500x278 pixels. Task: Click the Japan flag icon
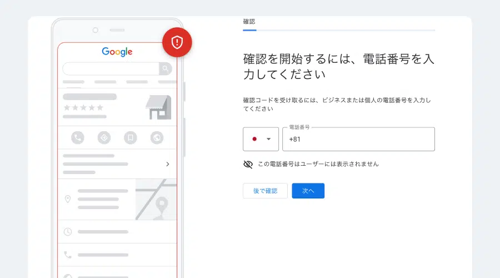[x=254, y=139]
